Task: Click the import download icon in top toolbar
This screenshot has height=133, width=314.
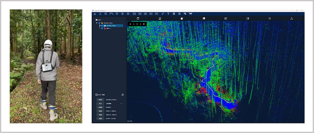Action: 95,14
